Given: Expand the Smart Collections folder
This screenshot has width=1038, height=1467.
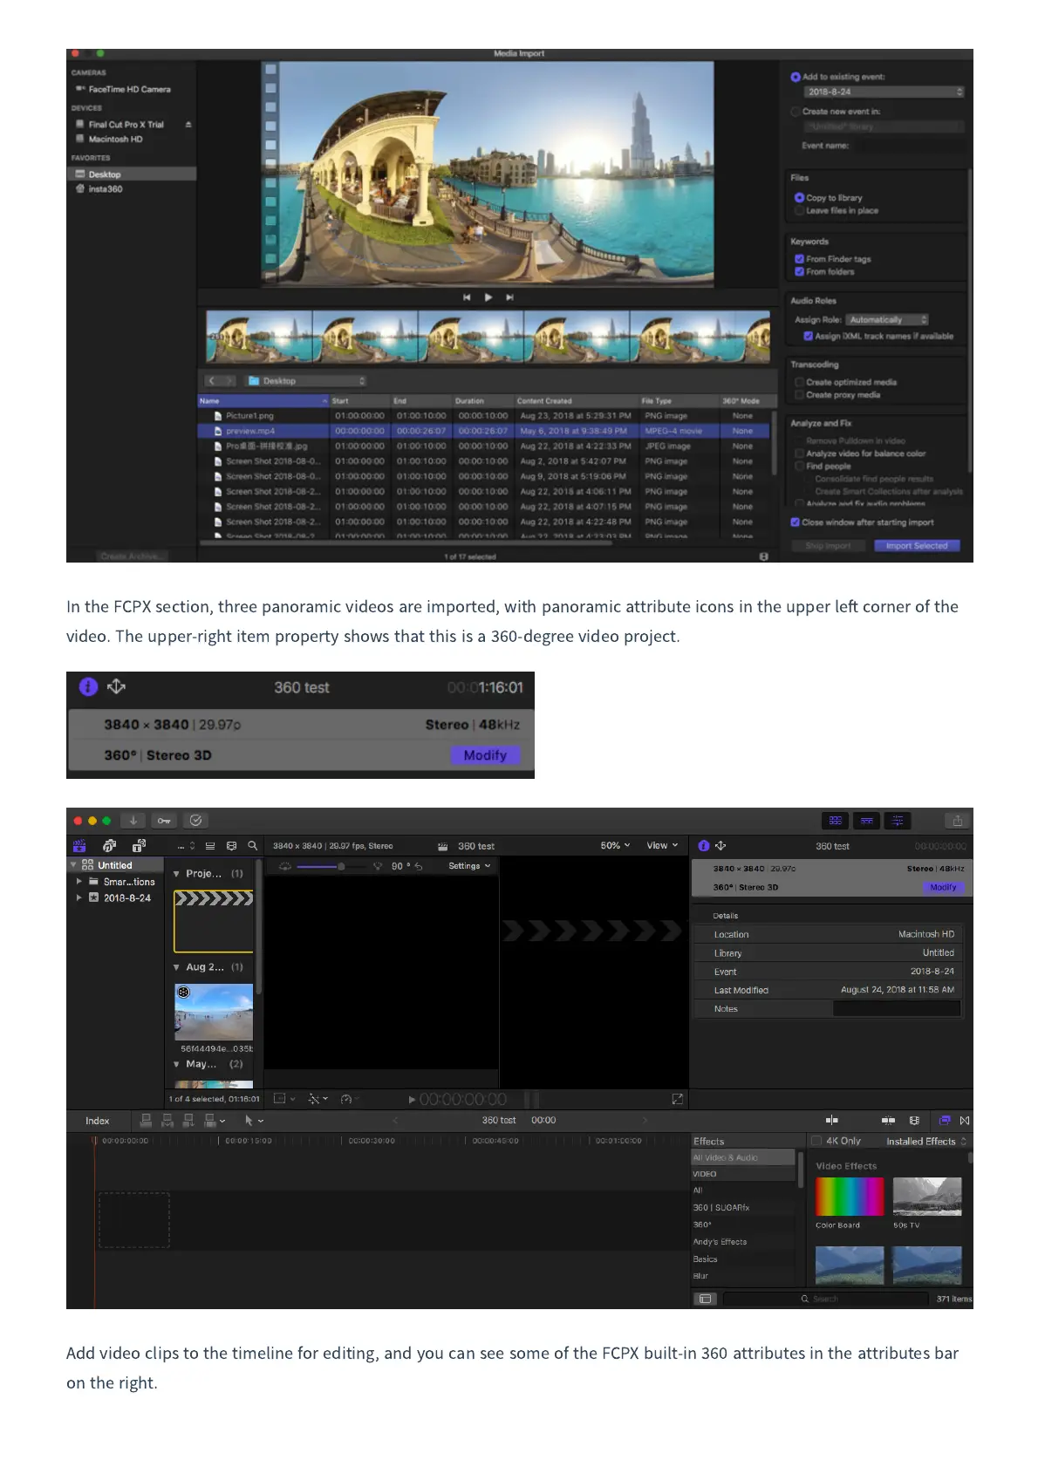Looking at the screenshot, I should 79,882.
